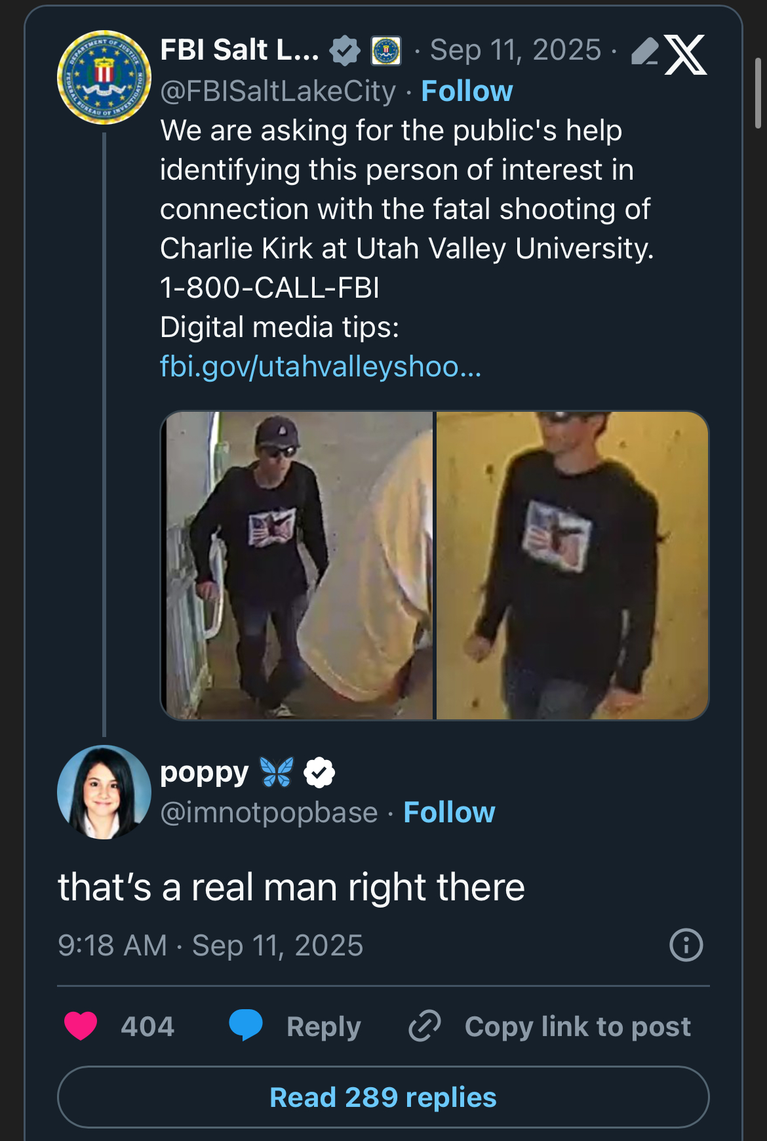
Task: Click the FBI Salt Lake City avatar
Action: point(104,77)
